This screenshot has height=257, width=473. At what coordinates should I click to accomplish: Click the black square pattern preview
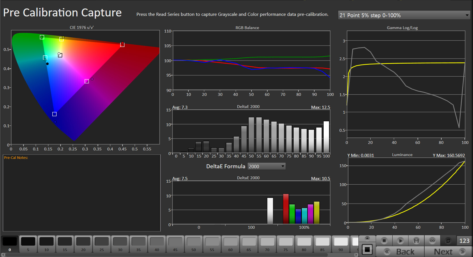point(367,250)
